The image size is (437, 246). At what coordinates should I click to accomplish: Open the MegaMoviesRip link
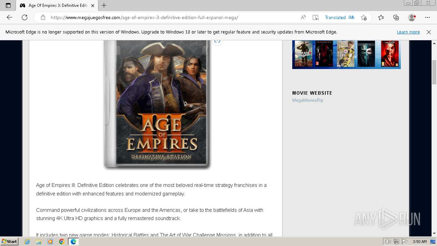(x=308, y=100)
